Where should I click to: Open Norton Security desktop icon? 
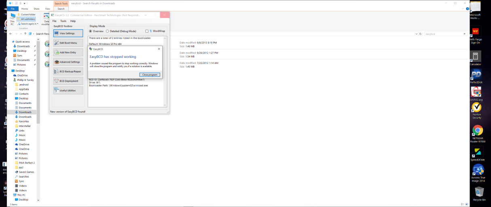coord(476,111)
